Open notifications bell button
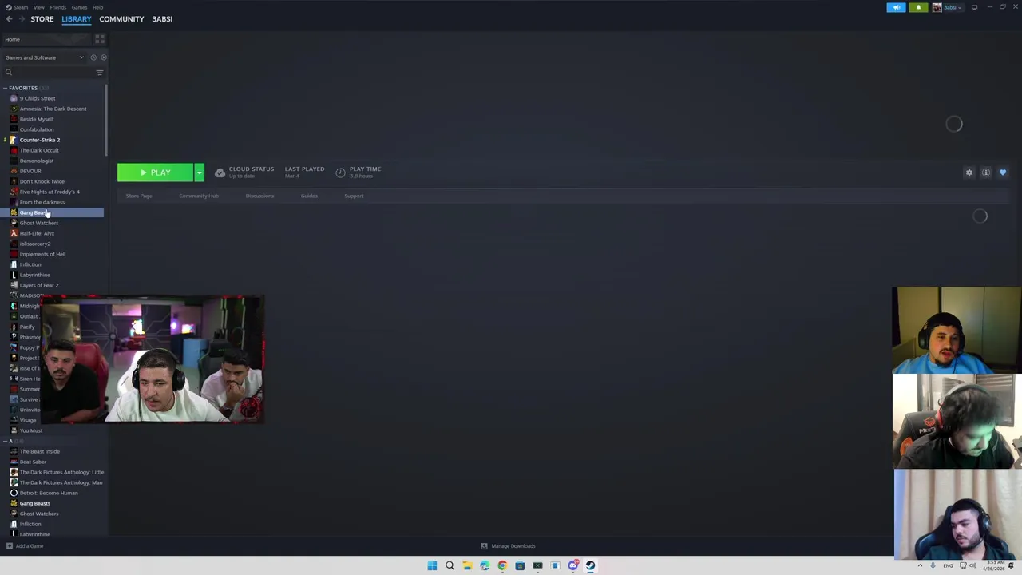1022x575 pixels. [918, 7]
